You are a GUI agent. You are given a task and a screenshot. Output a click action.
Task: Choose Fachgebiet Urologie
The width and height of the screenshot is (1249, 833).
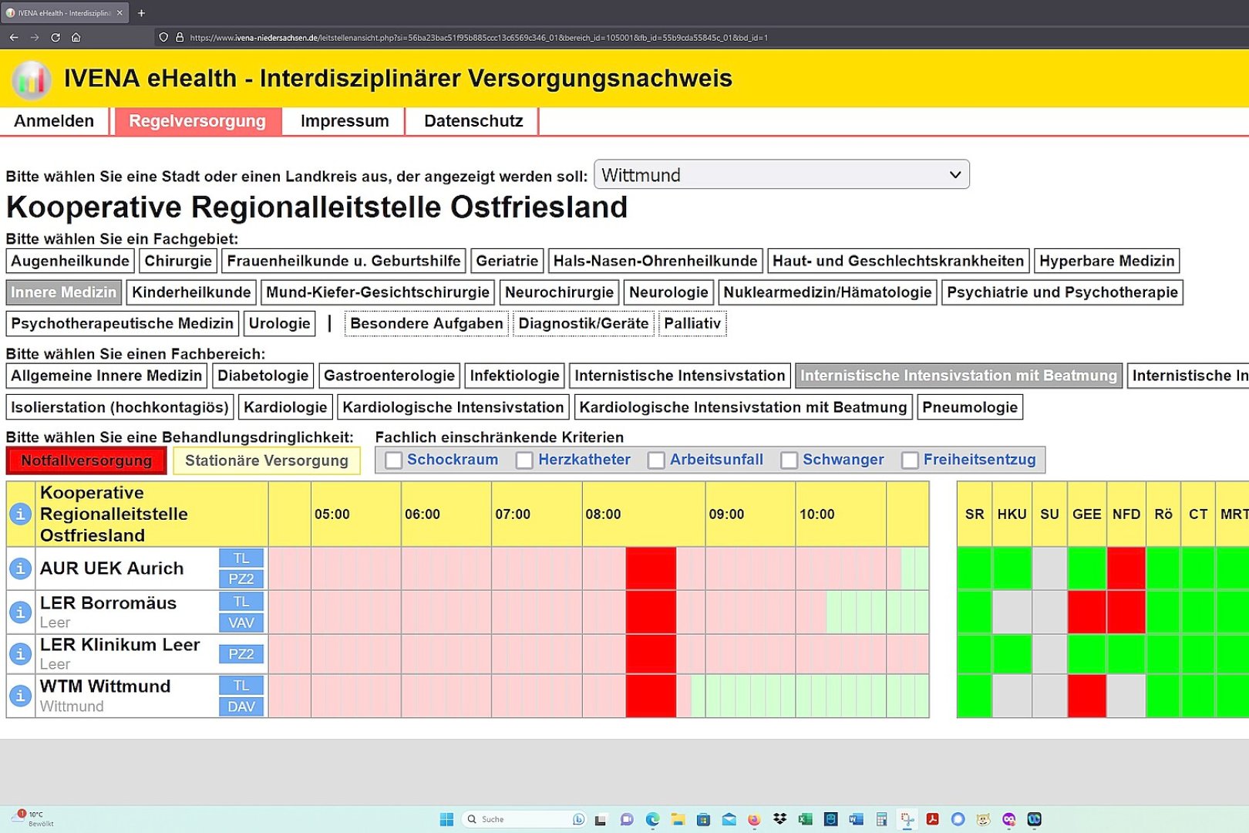280,323
